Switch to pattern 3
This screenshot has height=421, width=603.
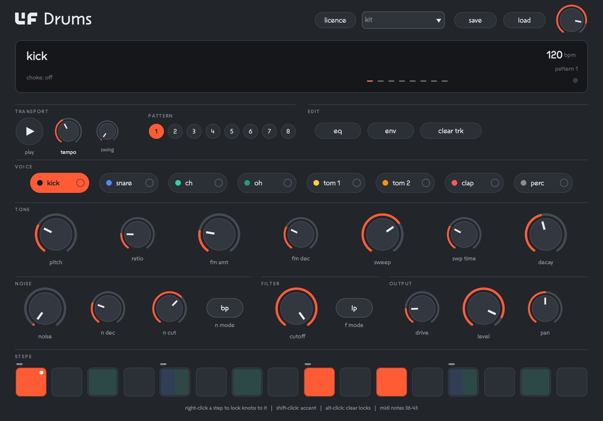pos(194,131)
